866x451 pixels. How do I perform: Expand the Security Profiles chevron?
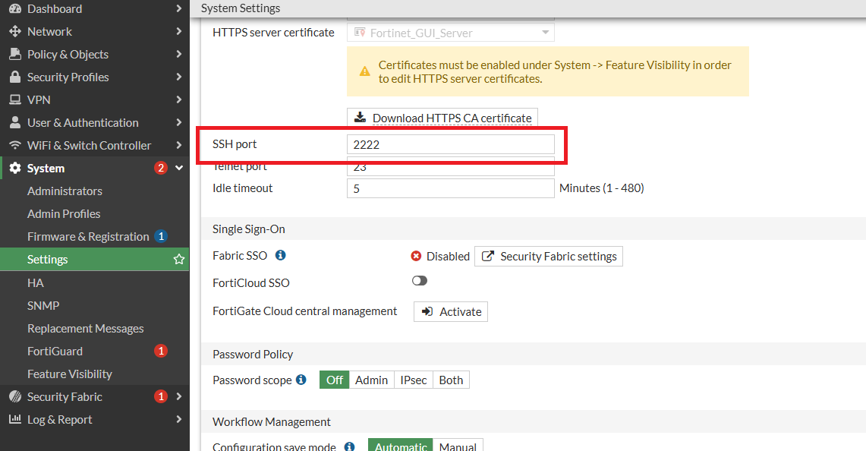click(x=178, y=77)
